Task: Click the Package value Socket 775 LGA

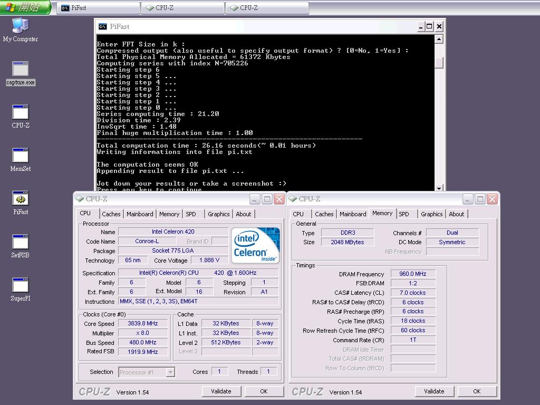Action: 173,250
